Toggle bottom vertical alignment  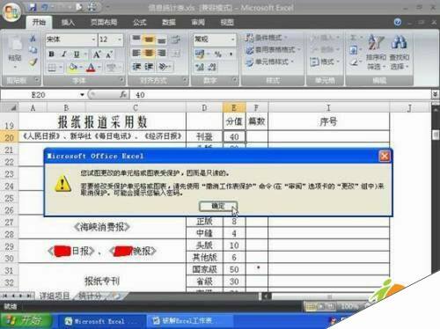pos(162,40)
